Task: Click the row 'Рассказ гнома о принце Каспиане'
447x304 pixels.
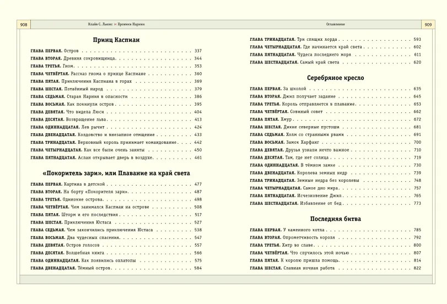Action: point(116,74)
